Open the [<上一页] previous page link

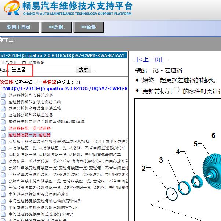(x=149, y=59)
